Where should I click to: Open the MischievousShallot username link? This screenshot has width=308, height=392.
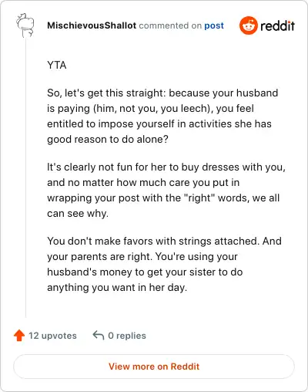point(92,25)
